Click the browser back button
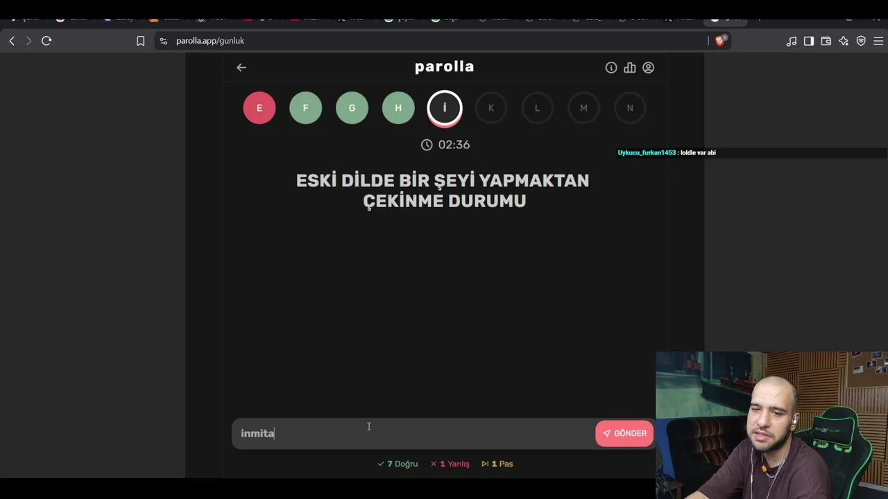Screen dimensions: 888x499 tap(12, 41)
